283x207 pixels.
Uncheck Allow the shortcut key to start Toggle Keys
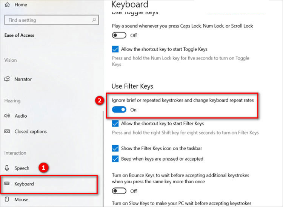click(x=115, y=49)
